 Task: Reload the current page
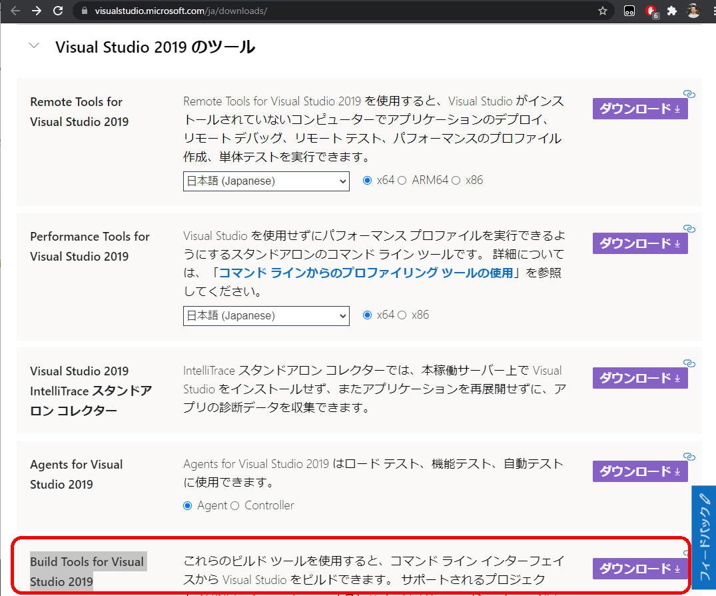[x=58, y=11]
